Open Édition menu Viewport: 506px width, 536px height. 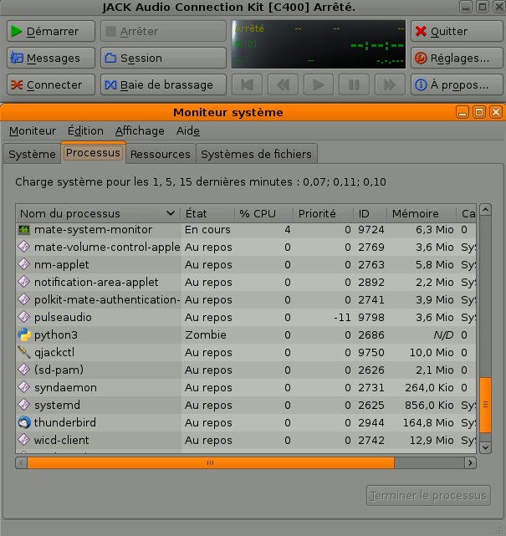[85, 131]
